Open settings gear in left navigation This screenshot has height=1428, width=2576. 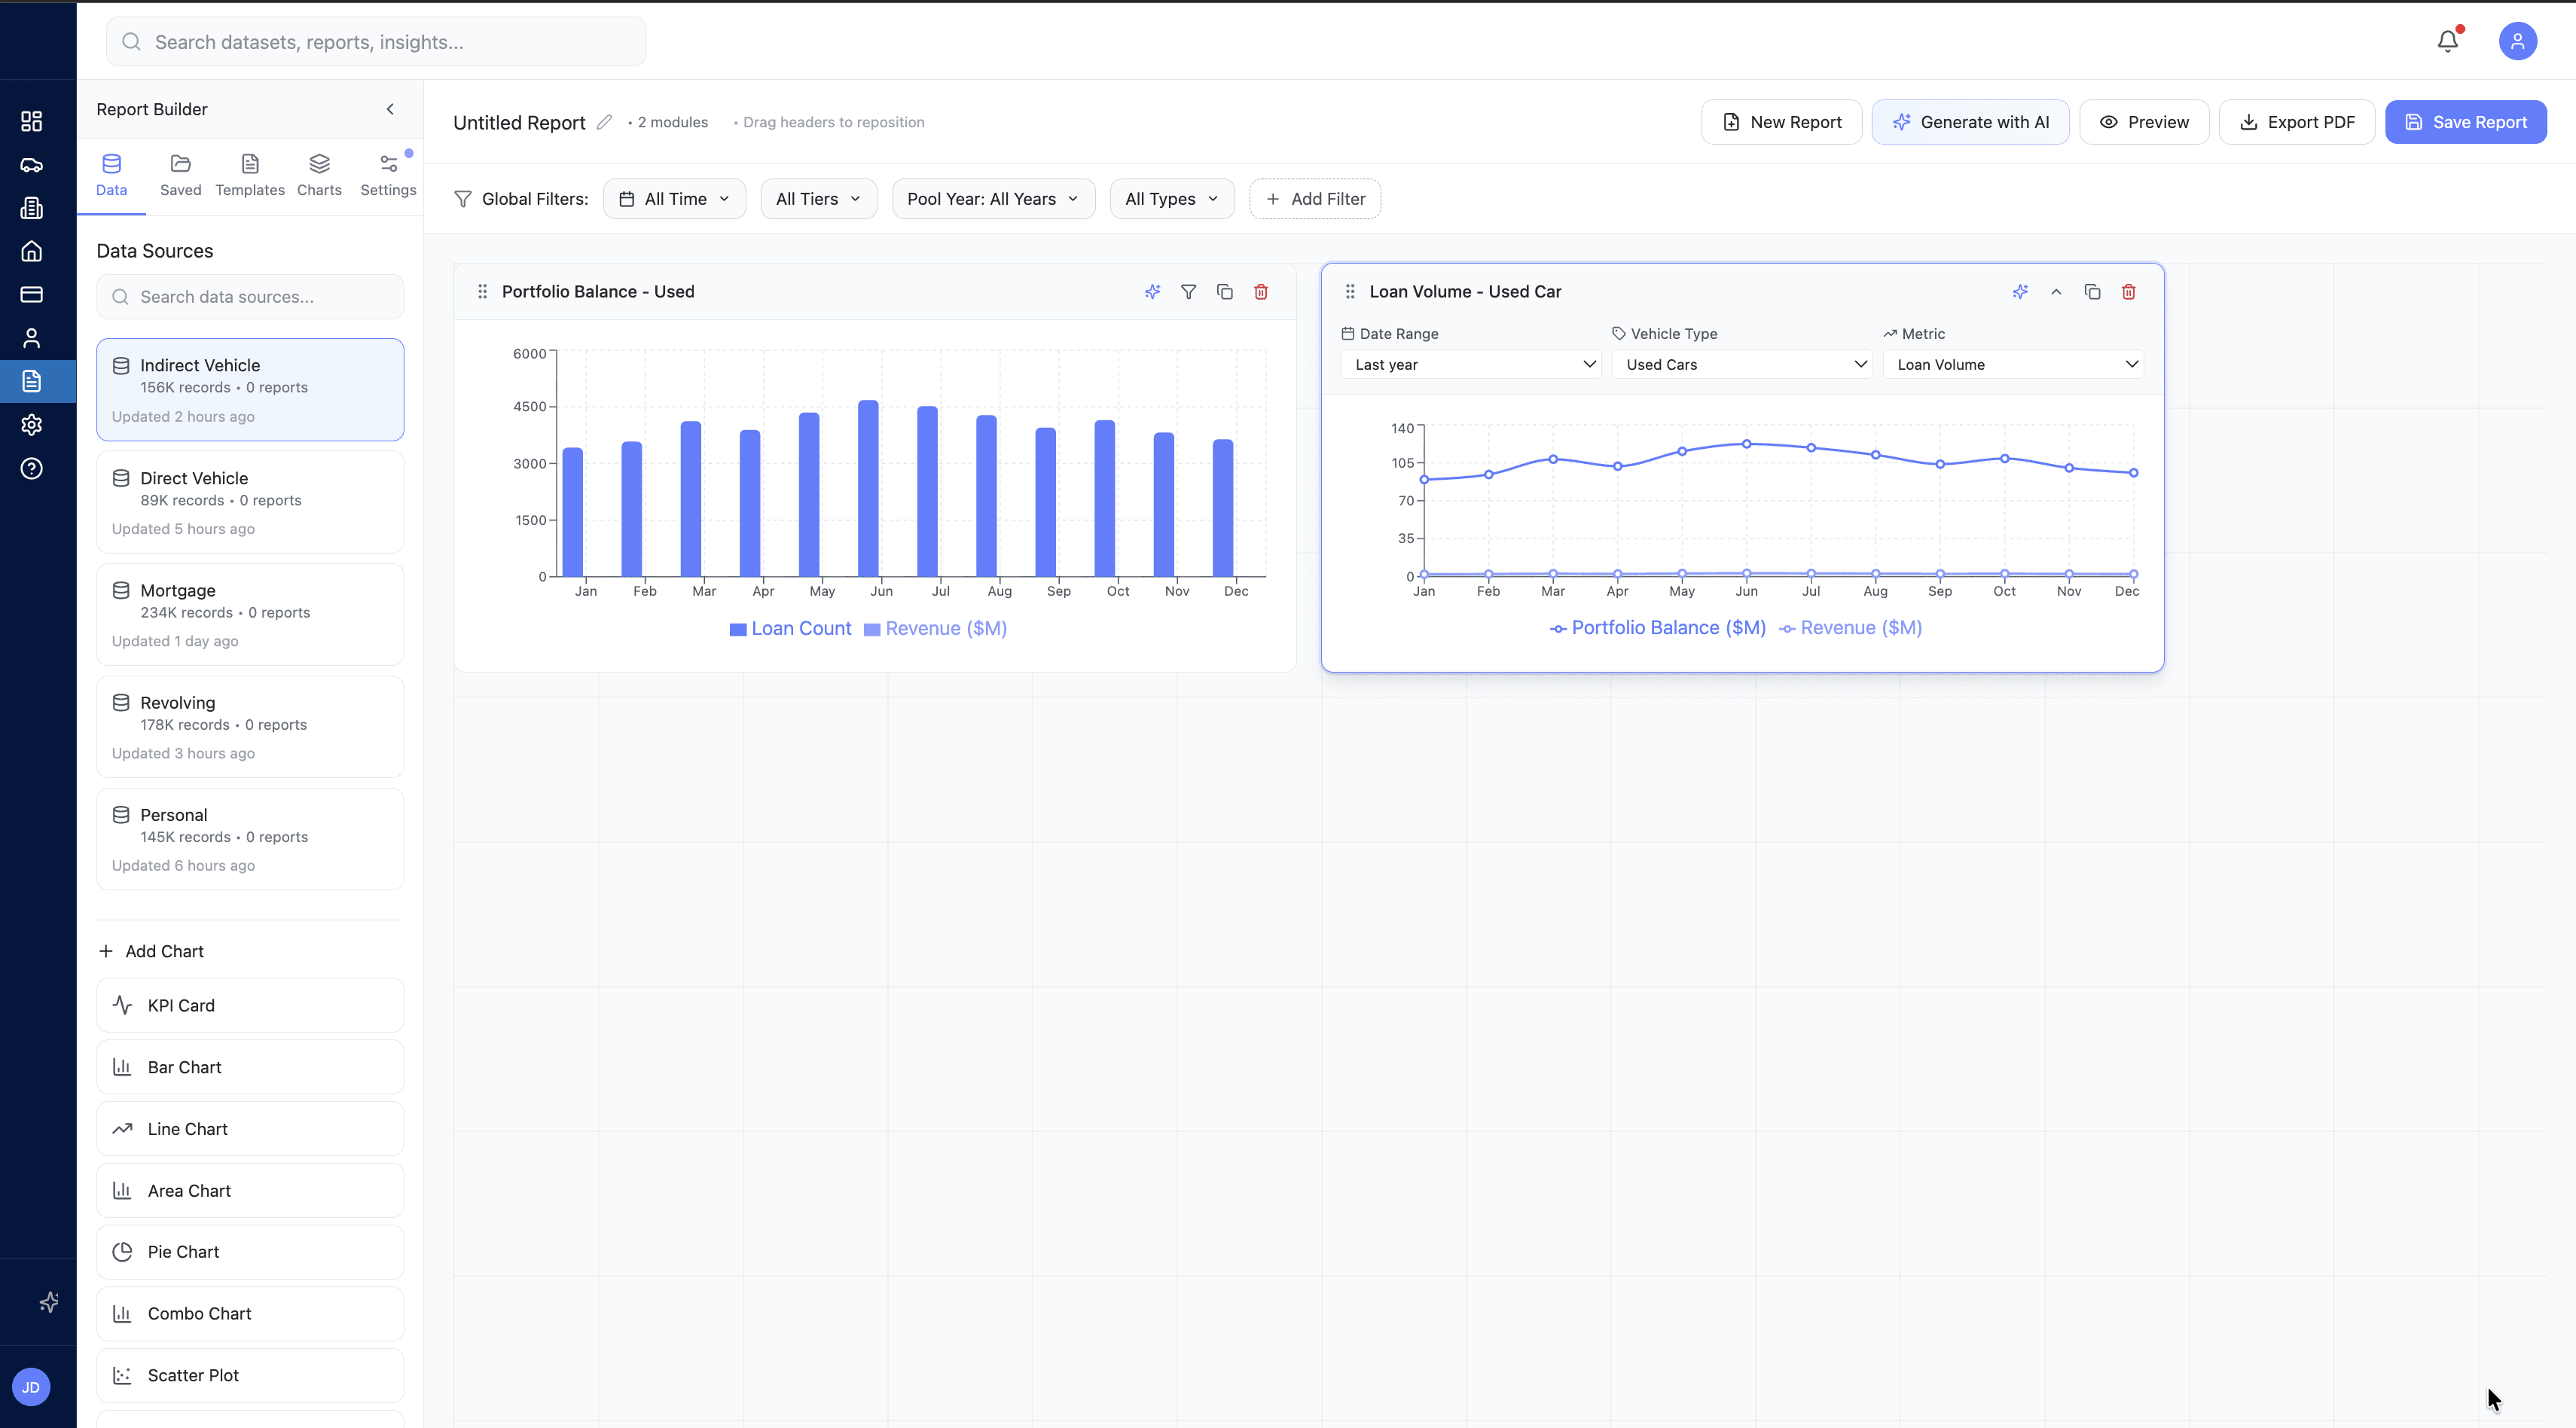(x=32, y=425)
